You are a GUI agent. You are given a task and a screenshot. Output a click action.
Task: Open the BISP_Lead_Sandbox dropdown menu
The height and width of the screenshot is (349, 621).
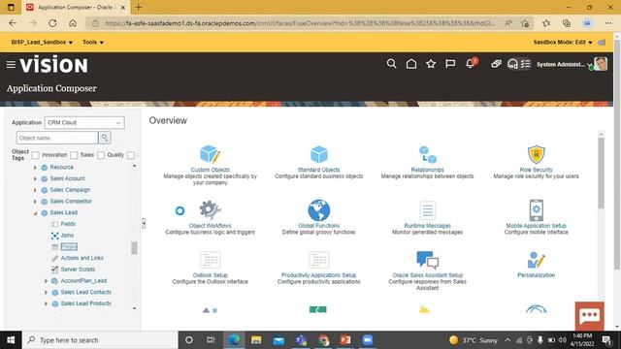click(x=42, y=42)
